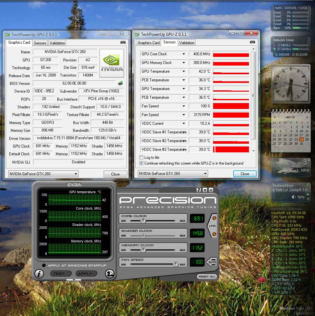
Task: Click the Core Clock slider handle
Action: tap(143, 221)
